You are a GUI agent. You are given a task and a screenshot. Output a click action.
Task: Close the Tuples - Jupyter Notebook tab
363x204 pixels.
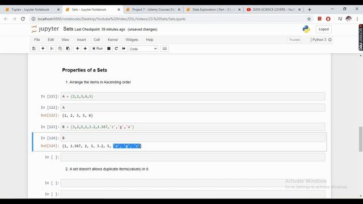(x=58, y=10)
